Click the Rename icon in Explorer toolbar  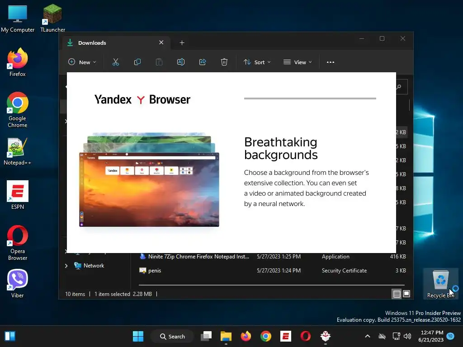tap(181, 62)
